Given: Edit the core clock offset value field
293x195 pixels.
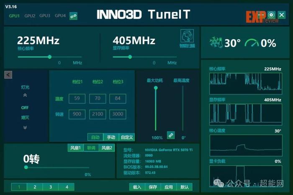Looking at the screenshot, I should 59,63.
